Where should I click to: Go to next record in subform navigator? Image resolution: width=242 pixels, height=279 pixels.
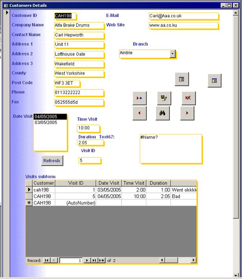click(x=87, y=260)
